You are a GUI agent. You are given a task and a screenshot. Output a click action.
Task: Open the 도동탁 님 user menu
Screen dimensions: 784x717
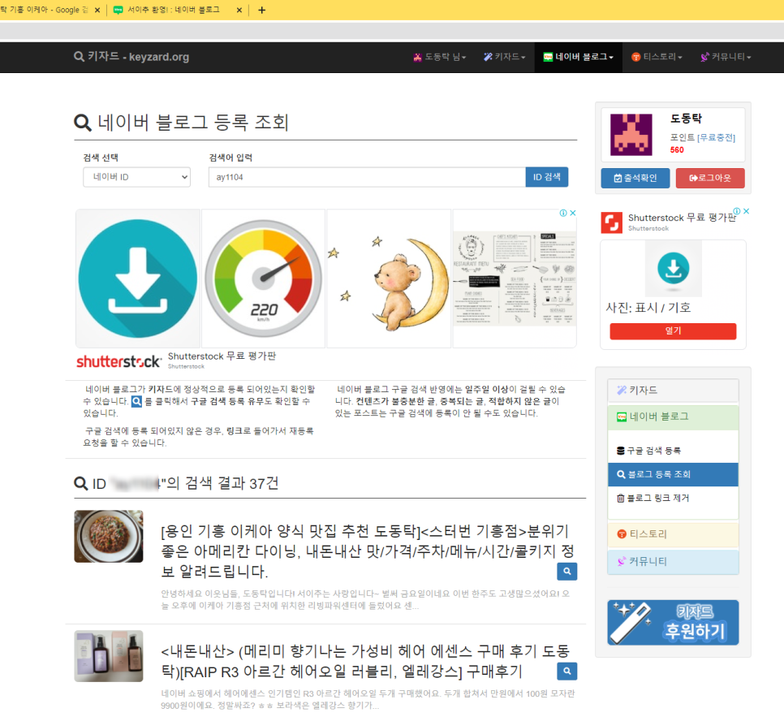[440, 57]
